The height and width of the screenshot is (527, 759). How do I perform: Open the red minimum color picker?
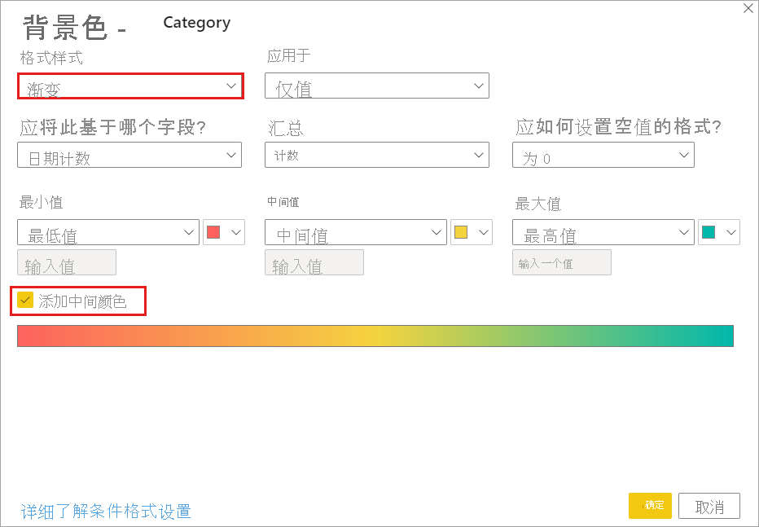(x=215, y=232)
